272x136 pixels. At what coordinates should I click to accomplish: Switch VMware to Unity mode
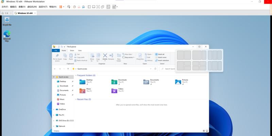(x=103, y=7)
